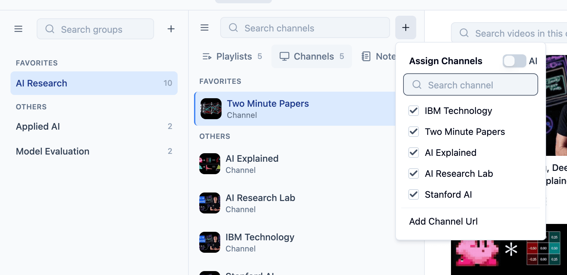Click the Playlists list icon
Viewport: 567px width, 275px height.
[x=207, y=57]
